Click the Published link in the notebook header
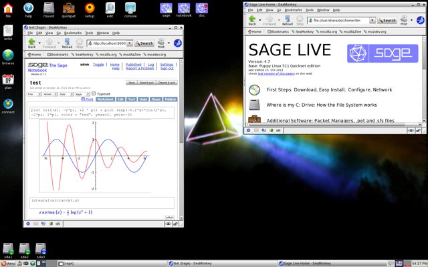The width and height of the screenshot is (428, 267). tap(133, 65)
